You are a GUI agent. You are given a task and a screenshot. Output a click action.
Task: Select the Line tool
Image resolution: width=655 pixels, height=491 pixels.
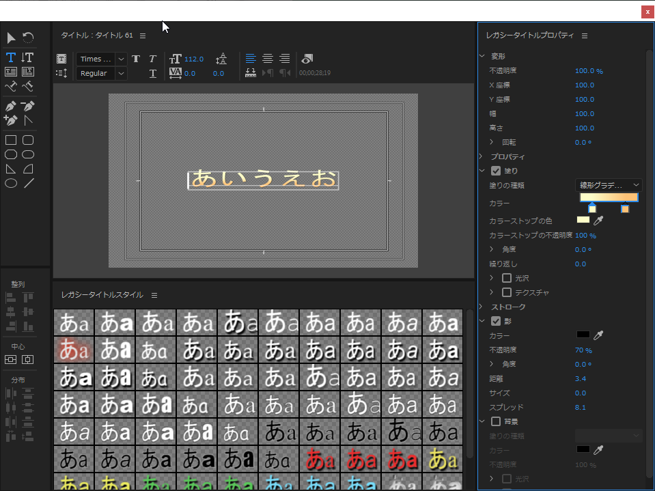coord(27,183)
